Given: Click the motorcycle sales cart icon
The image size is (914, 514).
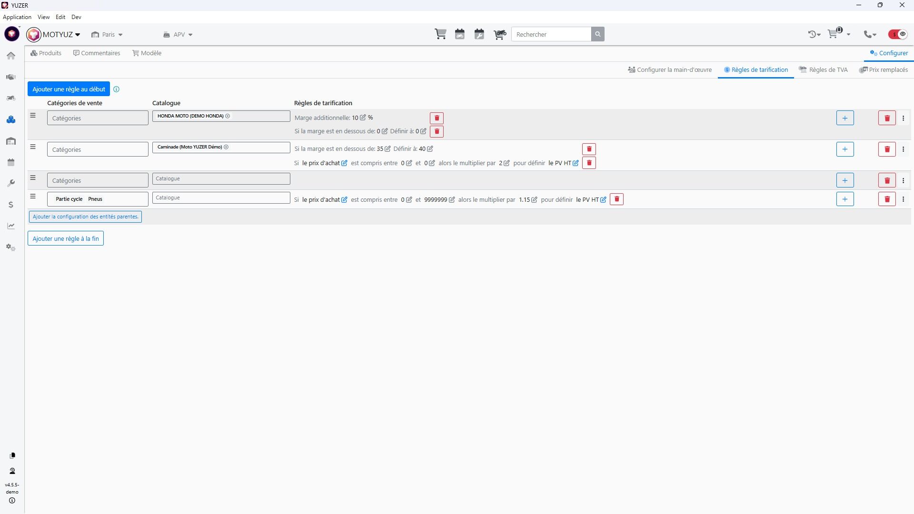Looking at the screenshot, I should click(499, 34).
